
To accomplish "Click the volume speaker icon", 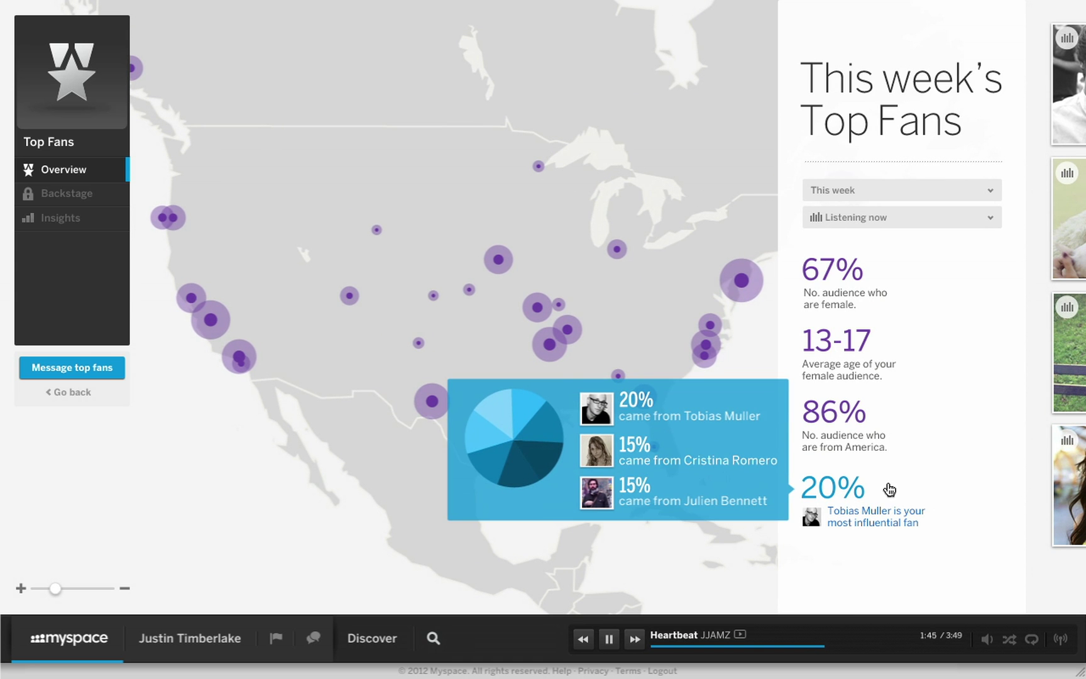I will click(987, 639).
